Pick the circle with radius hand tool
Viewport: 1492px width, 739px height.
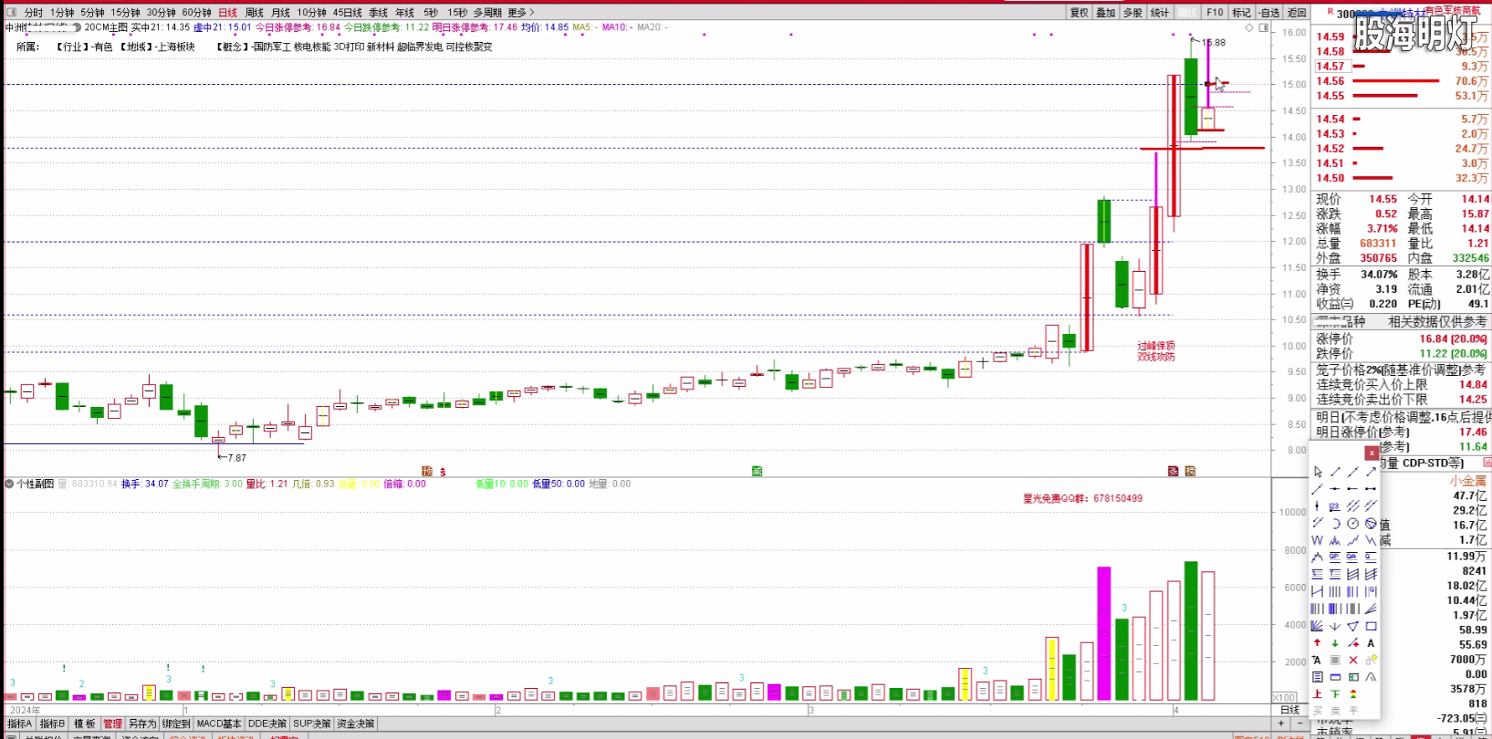(x=1352, y=523)
